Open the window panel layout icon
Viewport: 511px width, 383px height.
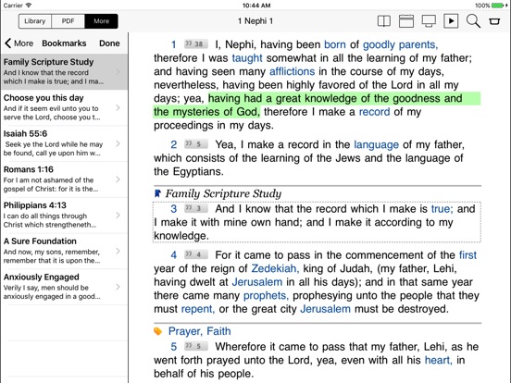click(406, 21)
